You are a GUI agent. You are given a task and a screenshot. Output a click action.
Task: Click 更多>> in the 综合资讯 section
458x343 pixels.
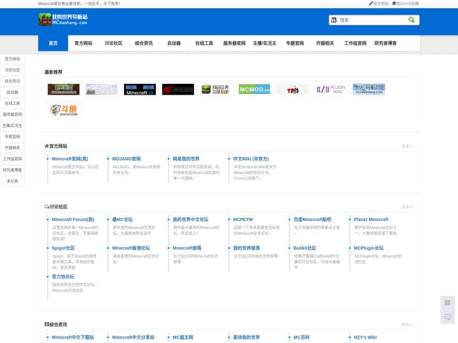(407, 325)
